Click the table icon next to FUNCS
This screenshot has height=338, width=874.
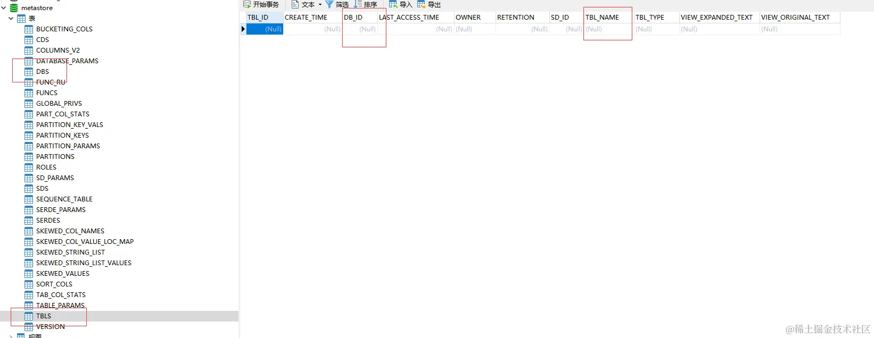click(x=29, y=93)
